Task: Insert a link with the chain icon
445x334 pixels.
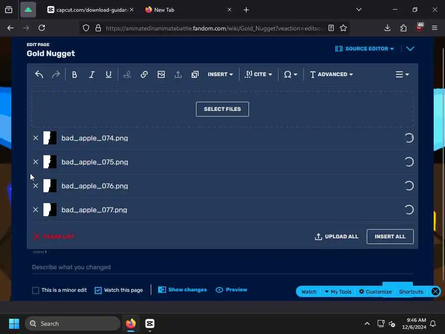Action: [x=144, y=74]
